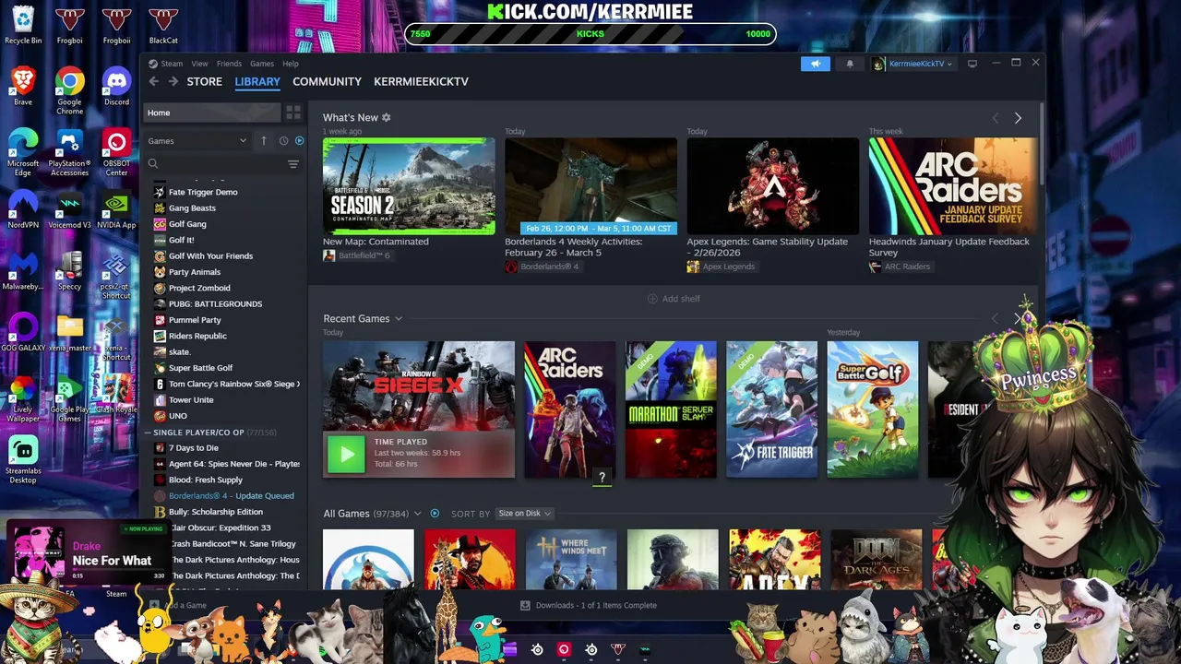Open the Help menu

tap(291, 64)
